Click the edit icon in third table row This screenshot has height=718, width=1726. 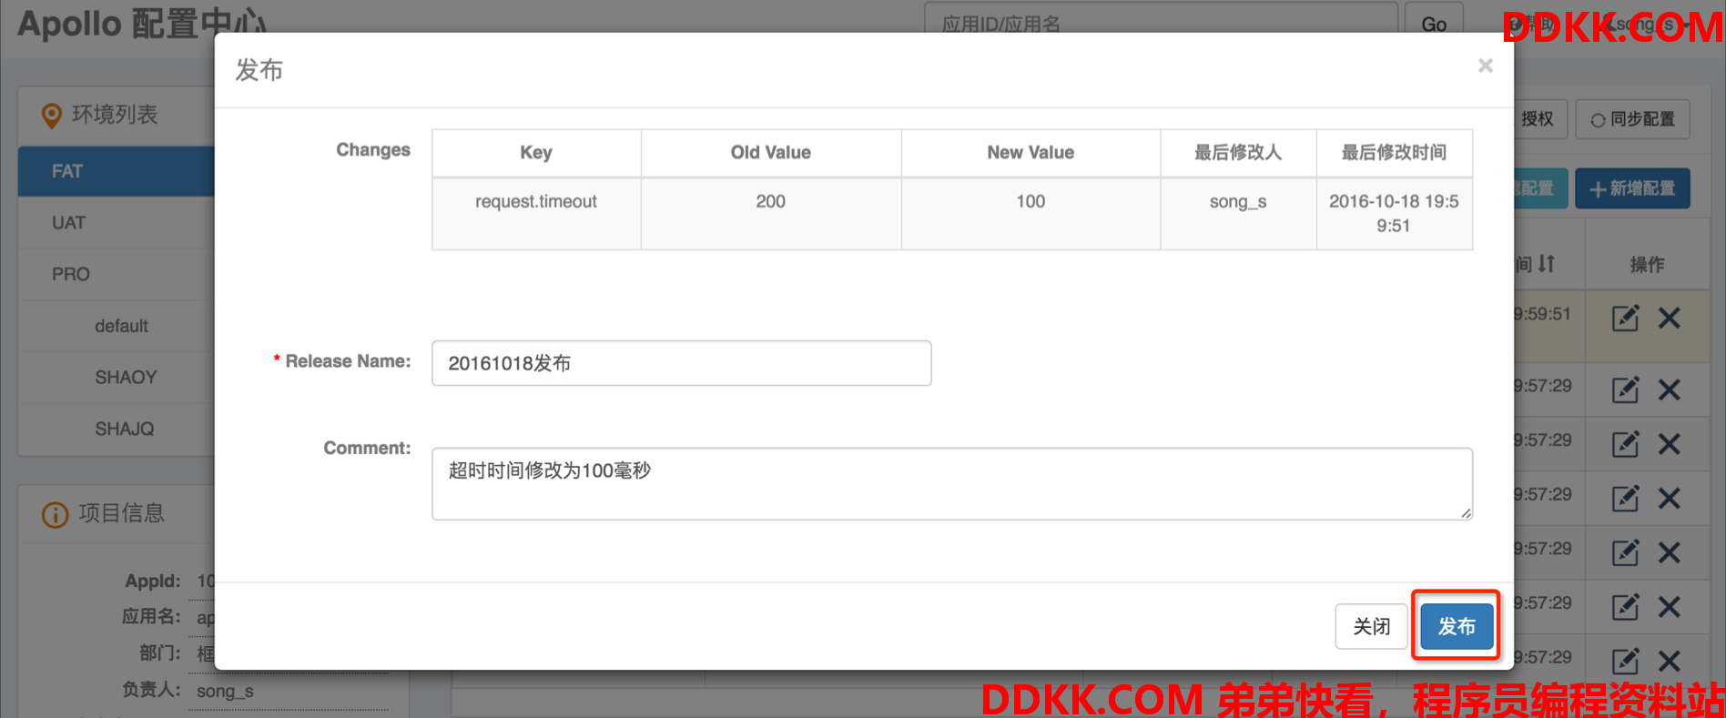point(1625,444)
